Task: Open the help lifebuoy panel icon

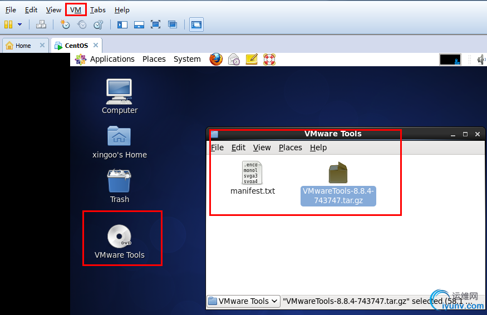Action: coord(269,59)
